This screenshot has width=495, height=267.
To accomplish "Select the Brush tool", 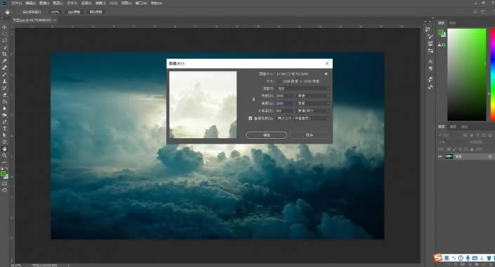I will click(4, 74).
